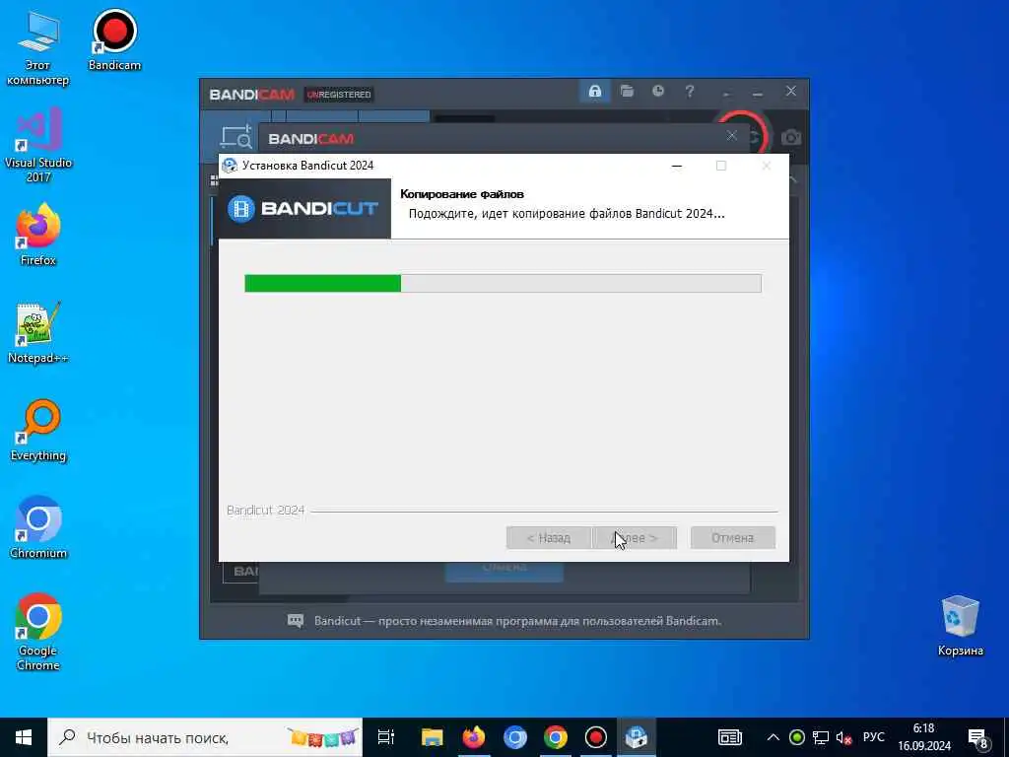This screenshot has width=1009, height=757.
Task: Show hidden system tray icons
Action: pyautogui.click(x=774, y=737)
